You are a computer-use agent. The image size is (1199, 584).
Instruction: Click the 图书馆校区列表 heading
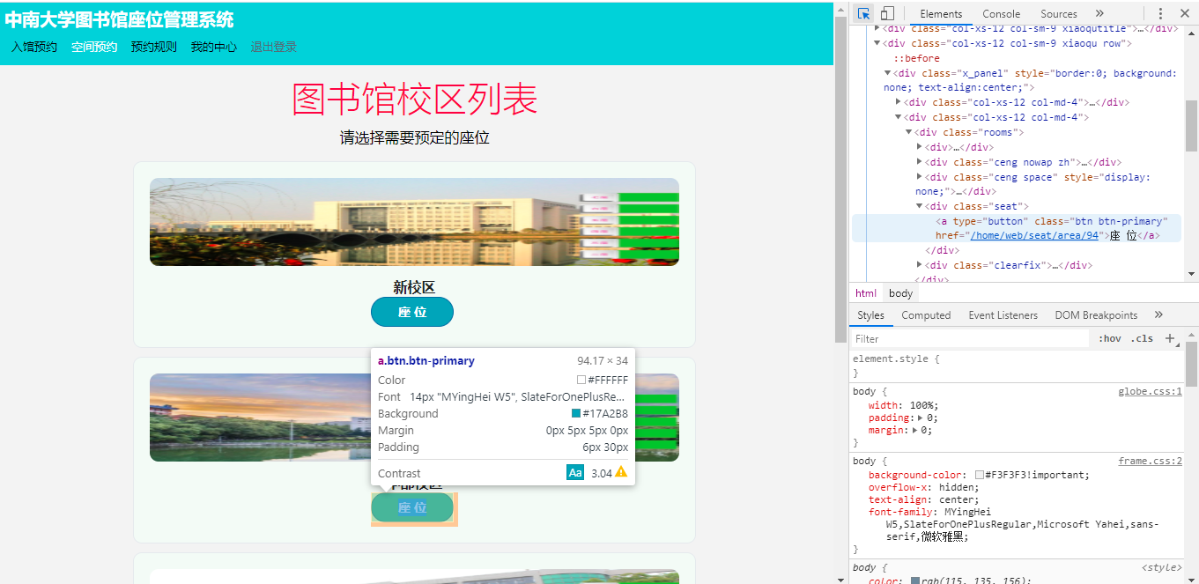[414, 100]
